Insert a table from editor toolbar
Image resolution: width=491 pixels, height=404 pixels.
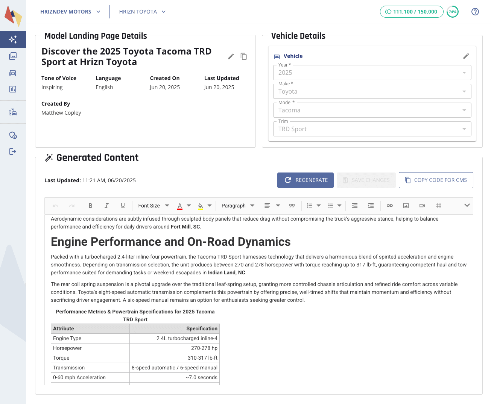[x=438, y=206]
